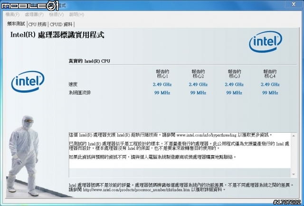Click the 如果此資訊與預期的資訊不同 message line

pyautogui.click(x=152, y=157)
